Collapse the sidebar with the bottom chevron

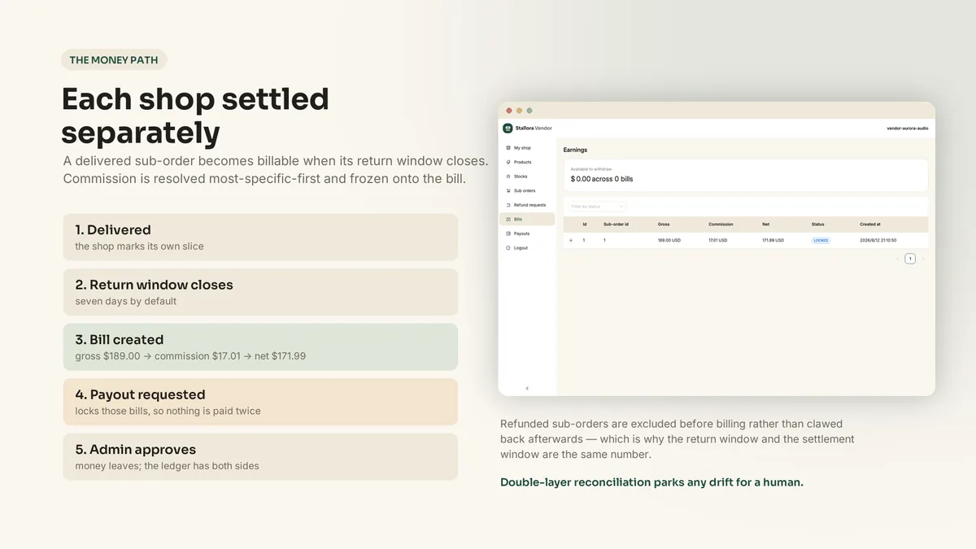pos(527,389)
